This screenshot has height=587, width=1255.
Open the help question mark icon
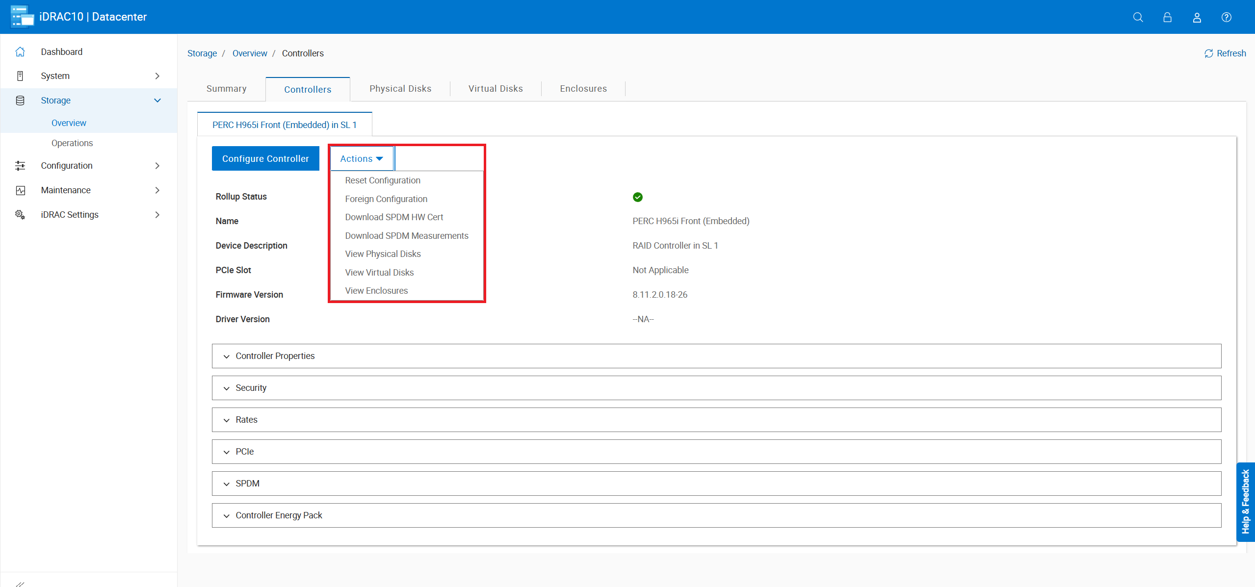(x=1226, y=17)
